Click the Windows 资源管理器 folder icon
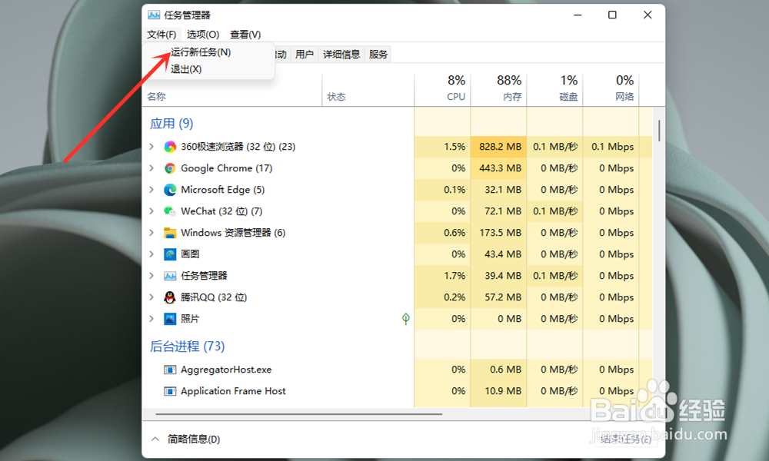 click(170, 233)
